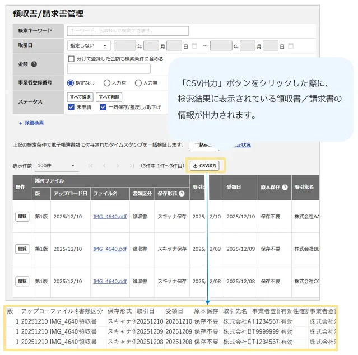Open IMG_4640.pdf link in first row

[110, 217]
